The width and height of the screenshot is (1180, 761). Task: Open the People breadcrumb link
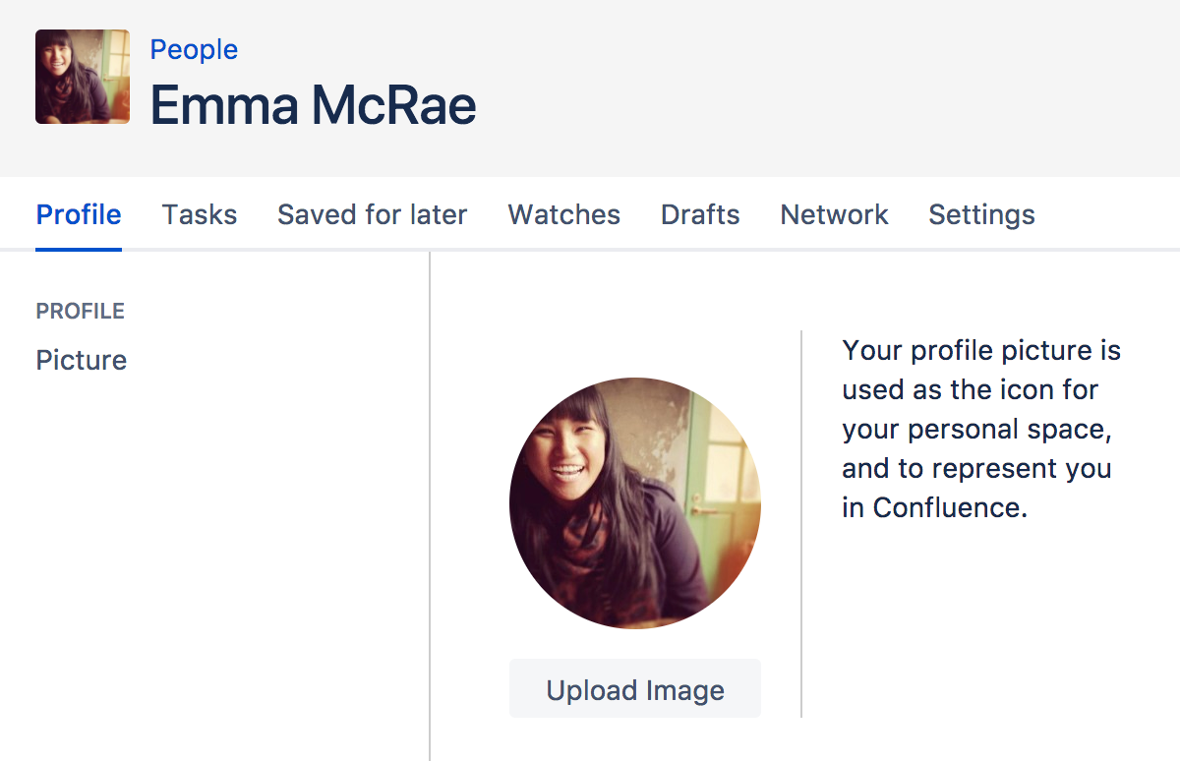pyautogui.click(x=194, y=49)
